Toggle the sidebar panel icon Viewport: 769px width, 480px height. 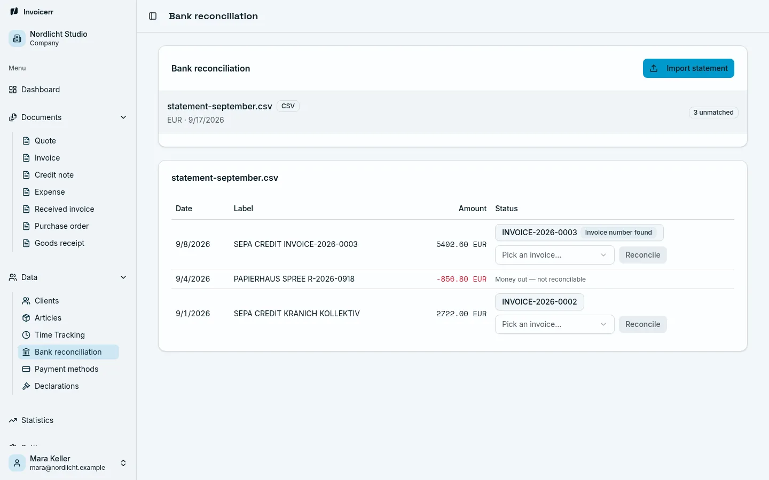153,16
